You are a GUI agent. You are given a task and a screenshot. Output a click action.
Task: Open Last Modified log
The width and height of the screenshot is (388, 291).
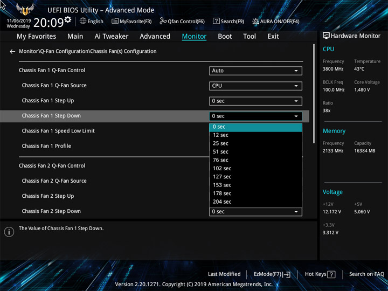pyautogui.click(x=224, y=274)
